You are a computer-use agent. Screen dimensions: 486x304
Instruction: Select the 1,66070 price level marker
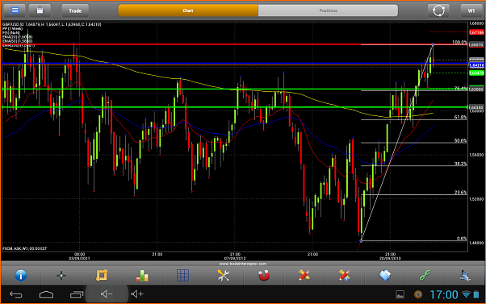coord(476,45)
